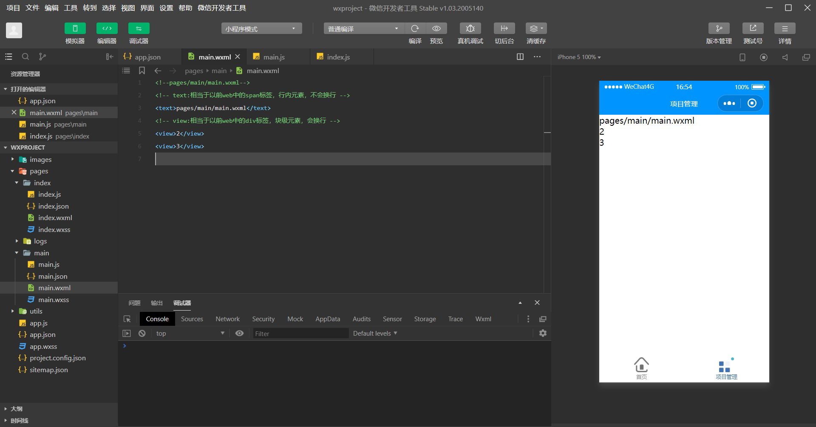Click the preview eye icon (预览)

coord(436,28)
